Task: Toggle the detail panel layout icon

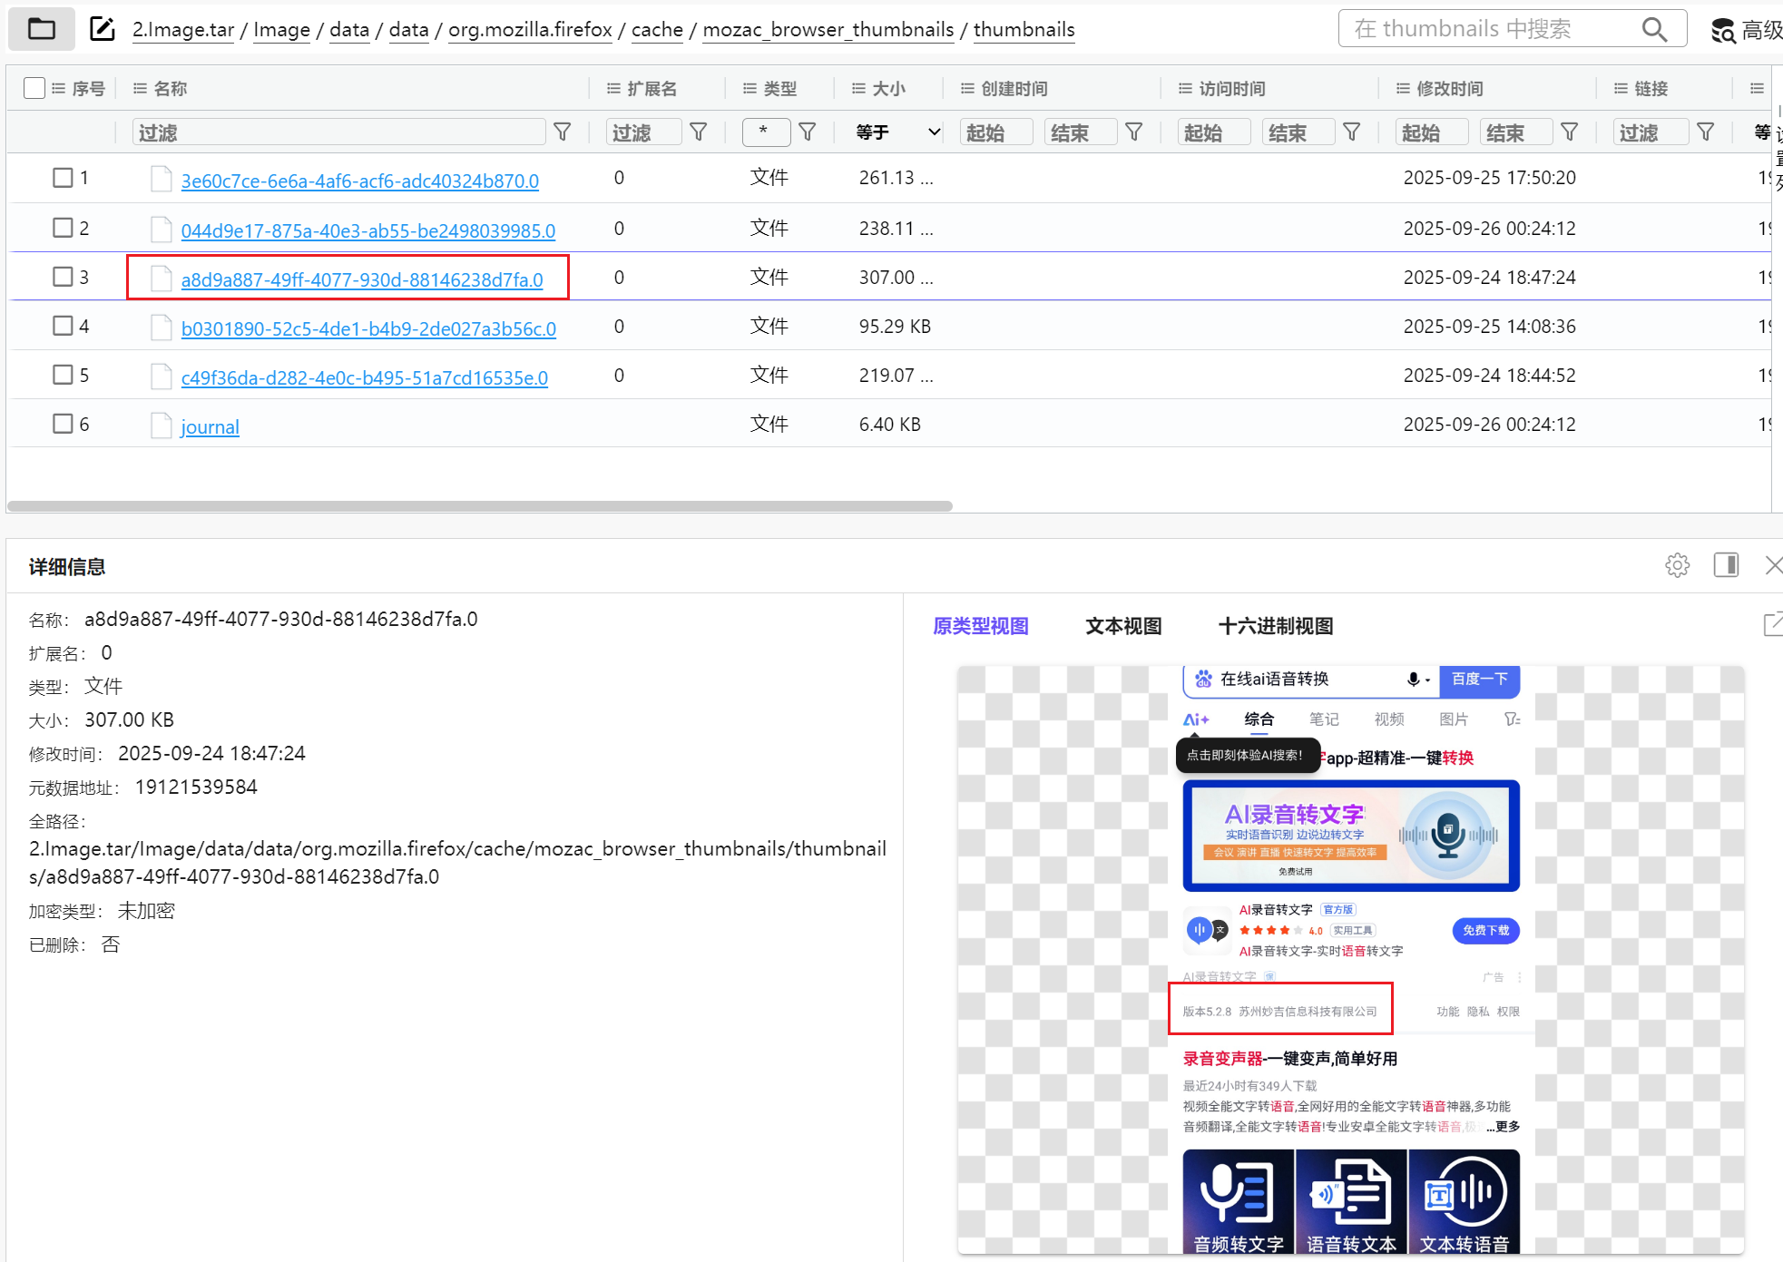Action: point(1726,565)
